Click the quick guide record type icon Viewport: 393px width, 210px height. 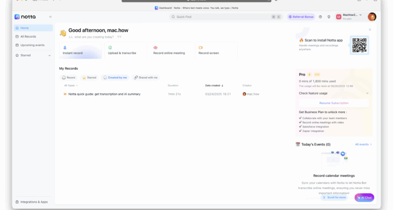65,94
